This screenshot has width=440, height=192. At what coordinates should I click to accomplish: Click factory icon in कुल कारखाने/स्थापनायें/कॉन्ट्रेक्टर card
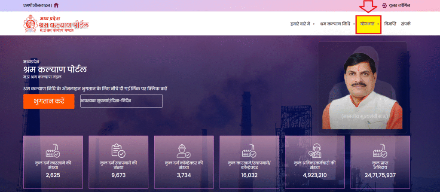(249, 152)
